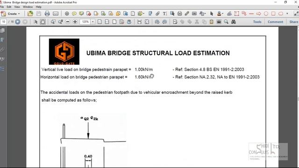Select the Oval drawing tool
Viewport: 299px width, 168px height.
(266, 14)
